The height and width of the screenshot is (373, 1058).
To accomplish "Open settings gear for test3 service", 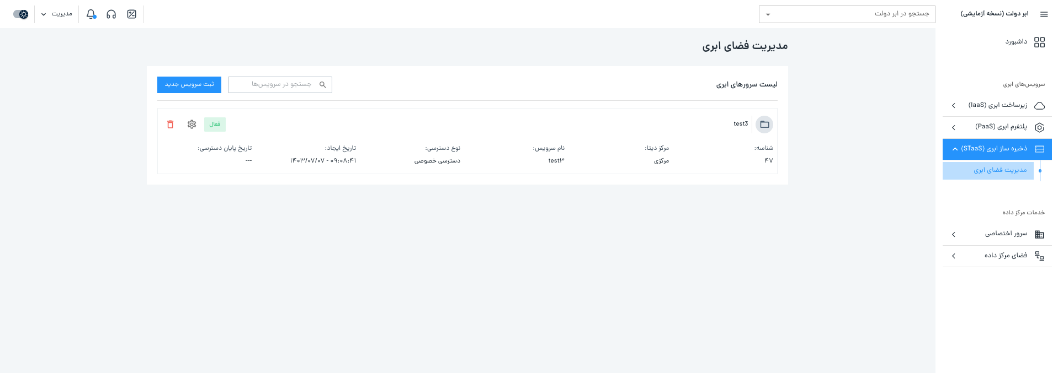I will coord(192,125).
